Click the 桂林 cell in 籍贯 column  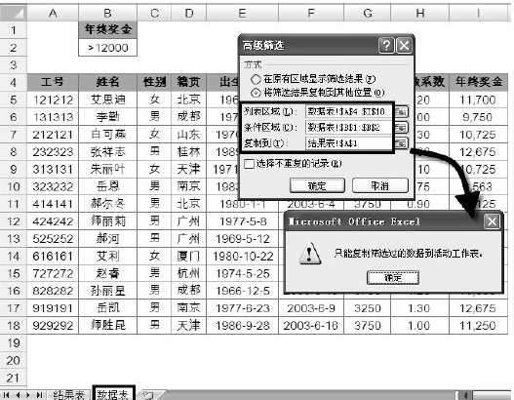(x=189, y=152)
